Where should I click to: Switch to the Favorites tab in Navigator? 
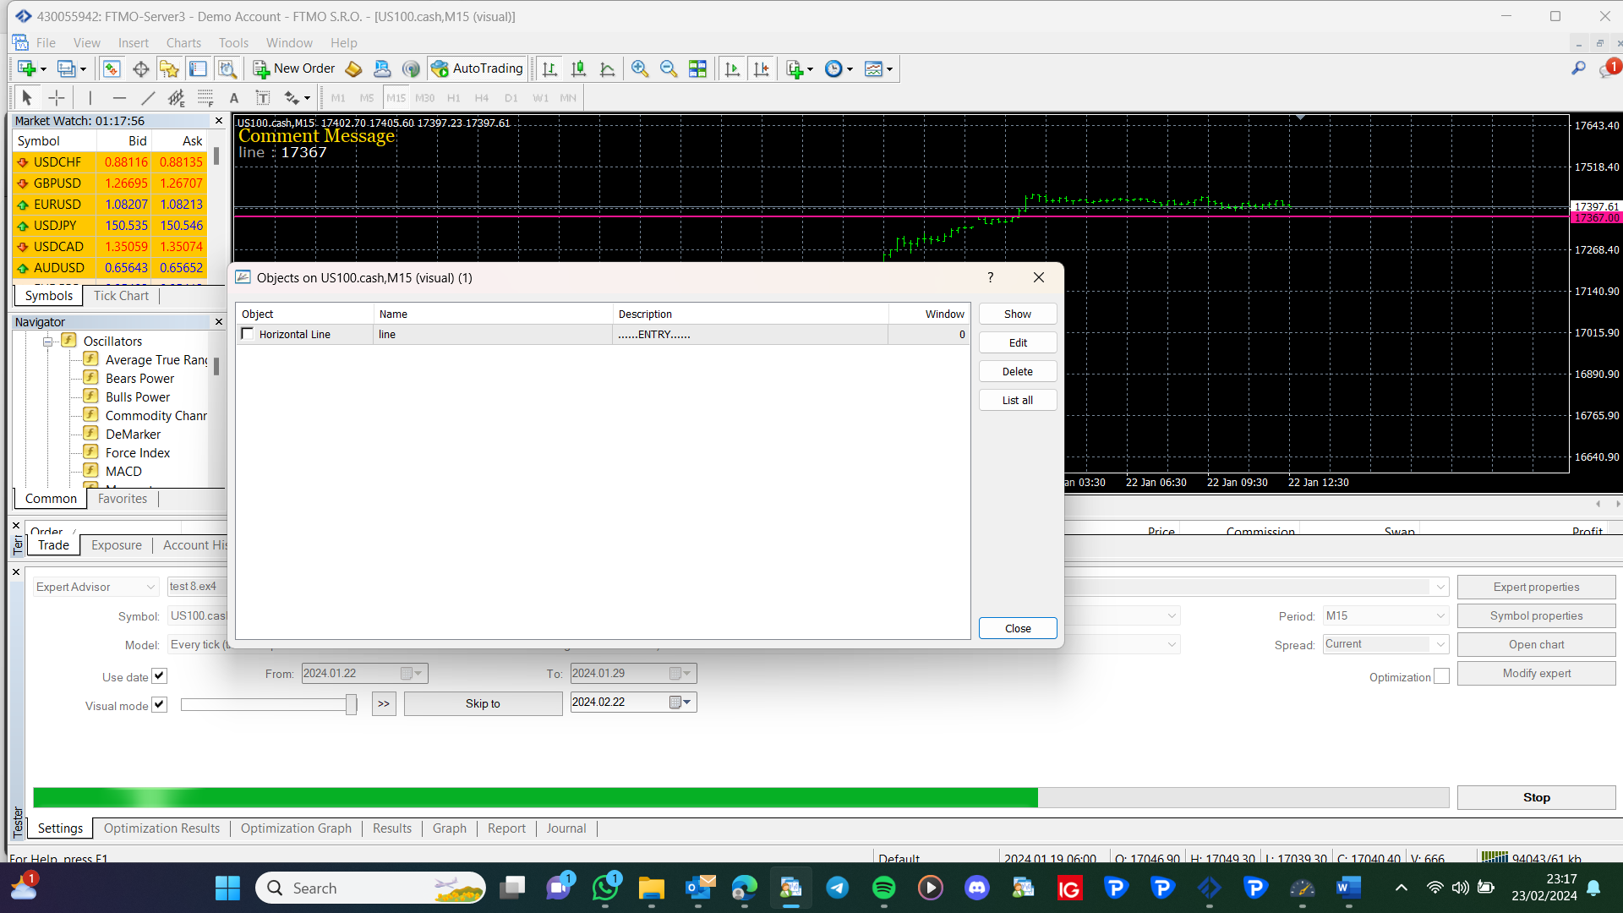[x=123, y=499]
